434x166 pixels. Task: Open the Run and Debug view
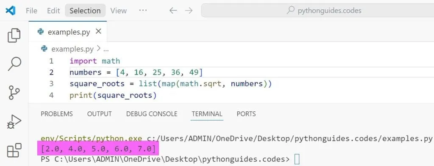(x=14, y=122)
